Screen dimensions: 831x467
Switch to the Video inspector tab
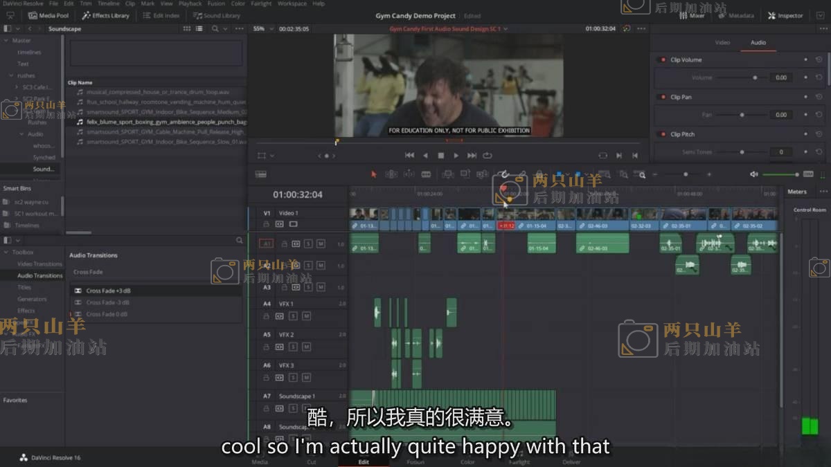pyautogui.click(x=722, y=43)
